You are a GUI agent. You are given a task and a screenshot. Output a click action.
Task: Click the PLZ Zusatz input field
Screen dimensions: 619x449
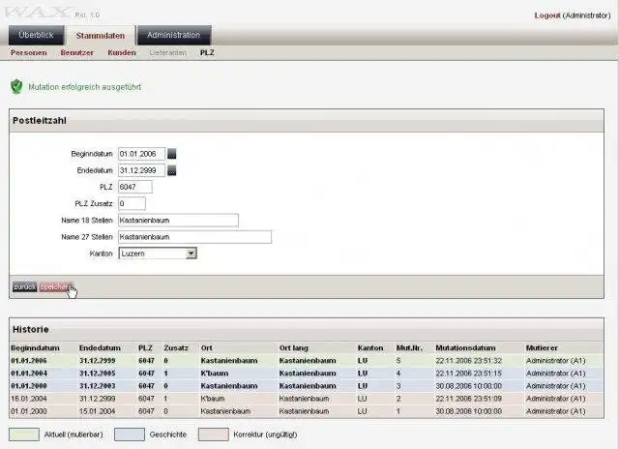[132, 203]
